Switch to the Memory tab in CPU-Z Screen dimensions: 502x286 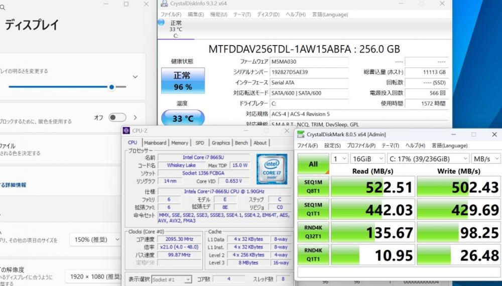point(180,143)
